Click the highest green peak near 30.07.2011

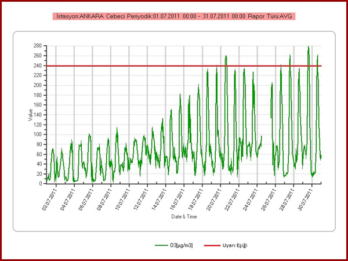(309, 48)
